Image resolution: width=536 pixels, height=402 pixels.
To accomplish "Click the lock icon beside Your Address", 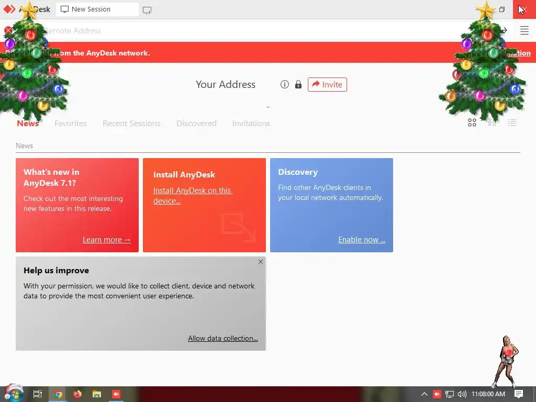I will click(x=298, y=84).
